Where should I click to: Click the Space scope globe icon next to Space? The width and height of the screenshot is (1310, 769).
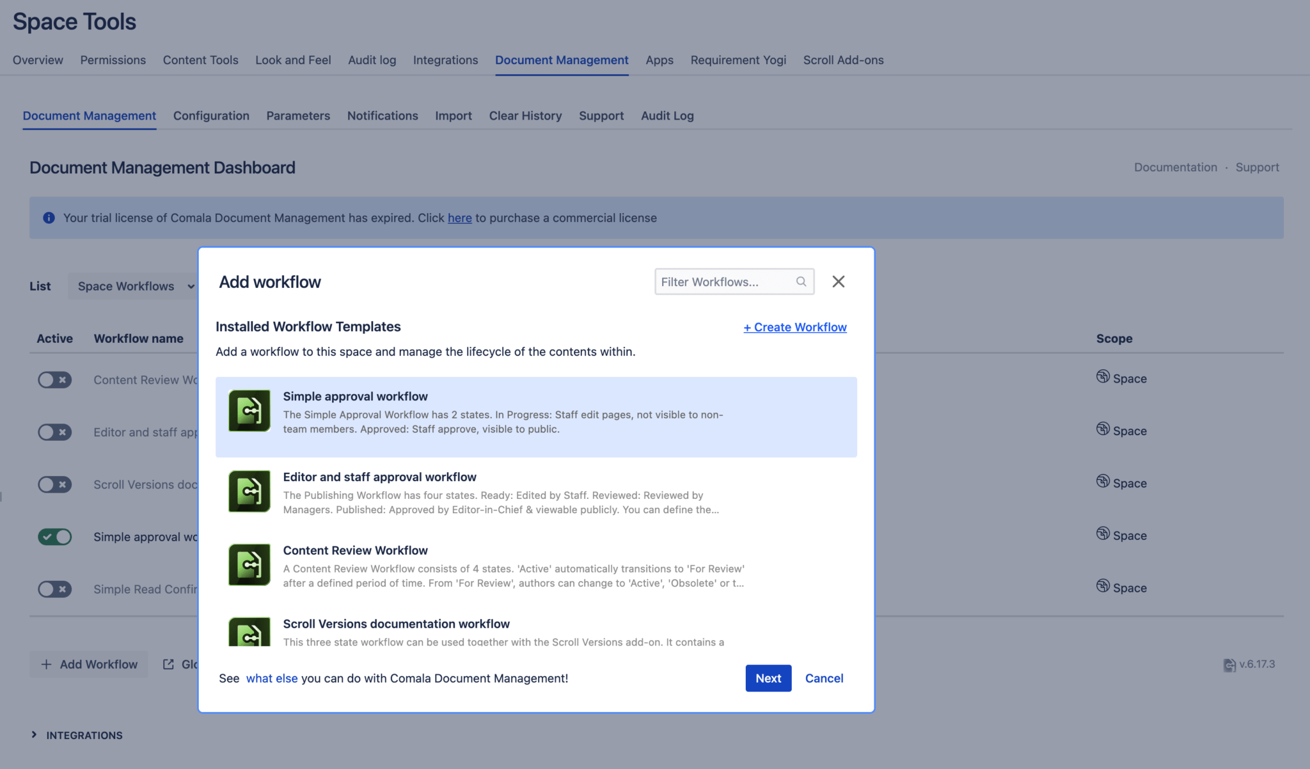point(1103,377)
